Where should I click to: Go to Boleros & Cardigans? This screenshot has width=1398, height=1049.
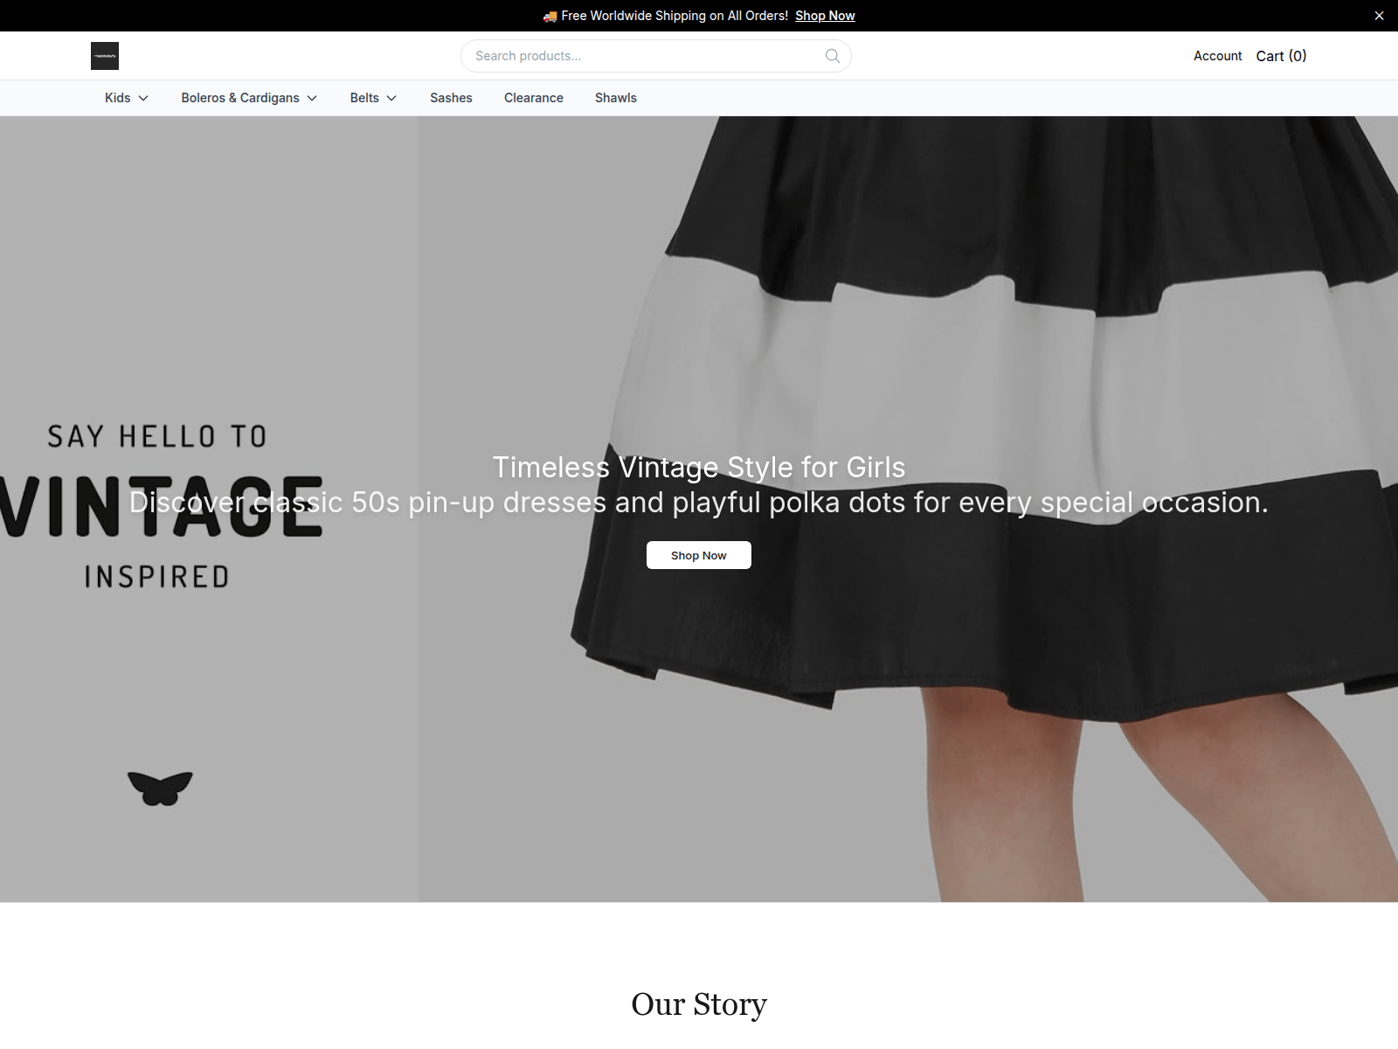(240, 98)
